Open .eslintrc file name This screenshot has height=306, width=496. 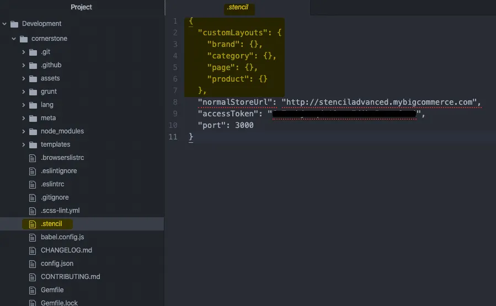[x=52, y=184]
